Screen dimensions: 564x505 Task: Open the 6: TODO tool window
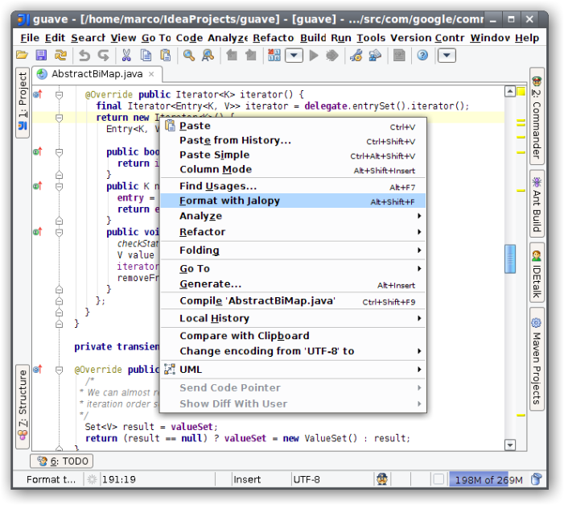(x=61, y=461)
